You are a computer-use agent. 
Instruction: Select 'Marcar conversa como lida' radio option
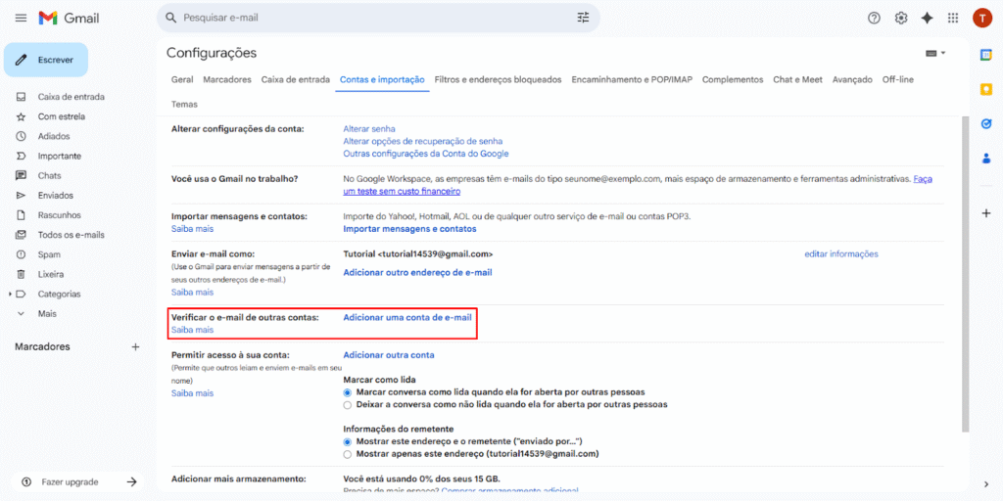(348, 391)
